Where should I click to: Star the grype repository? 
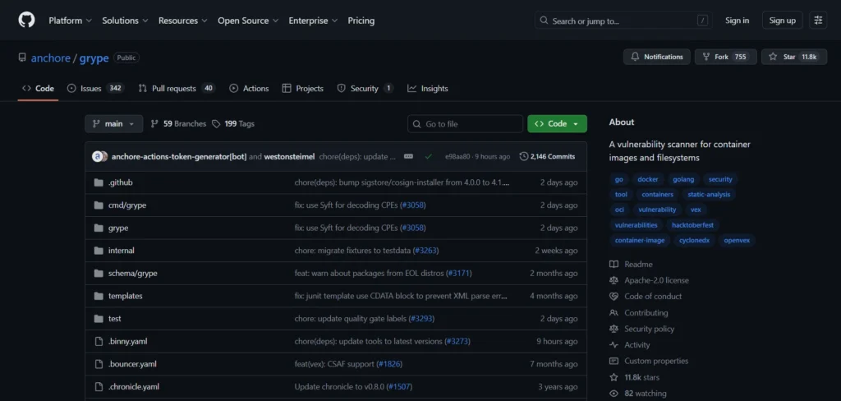794,57
